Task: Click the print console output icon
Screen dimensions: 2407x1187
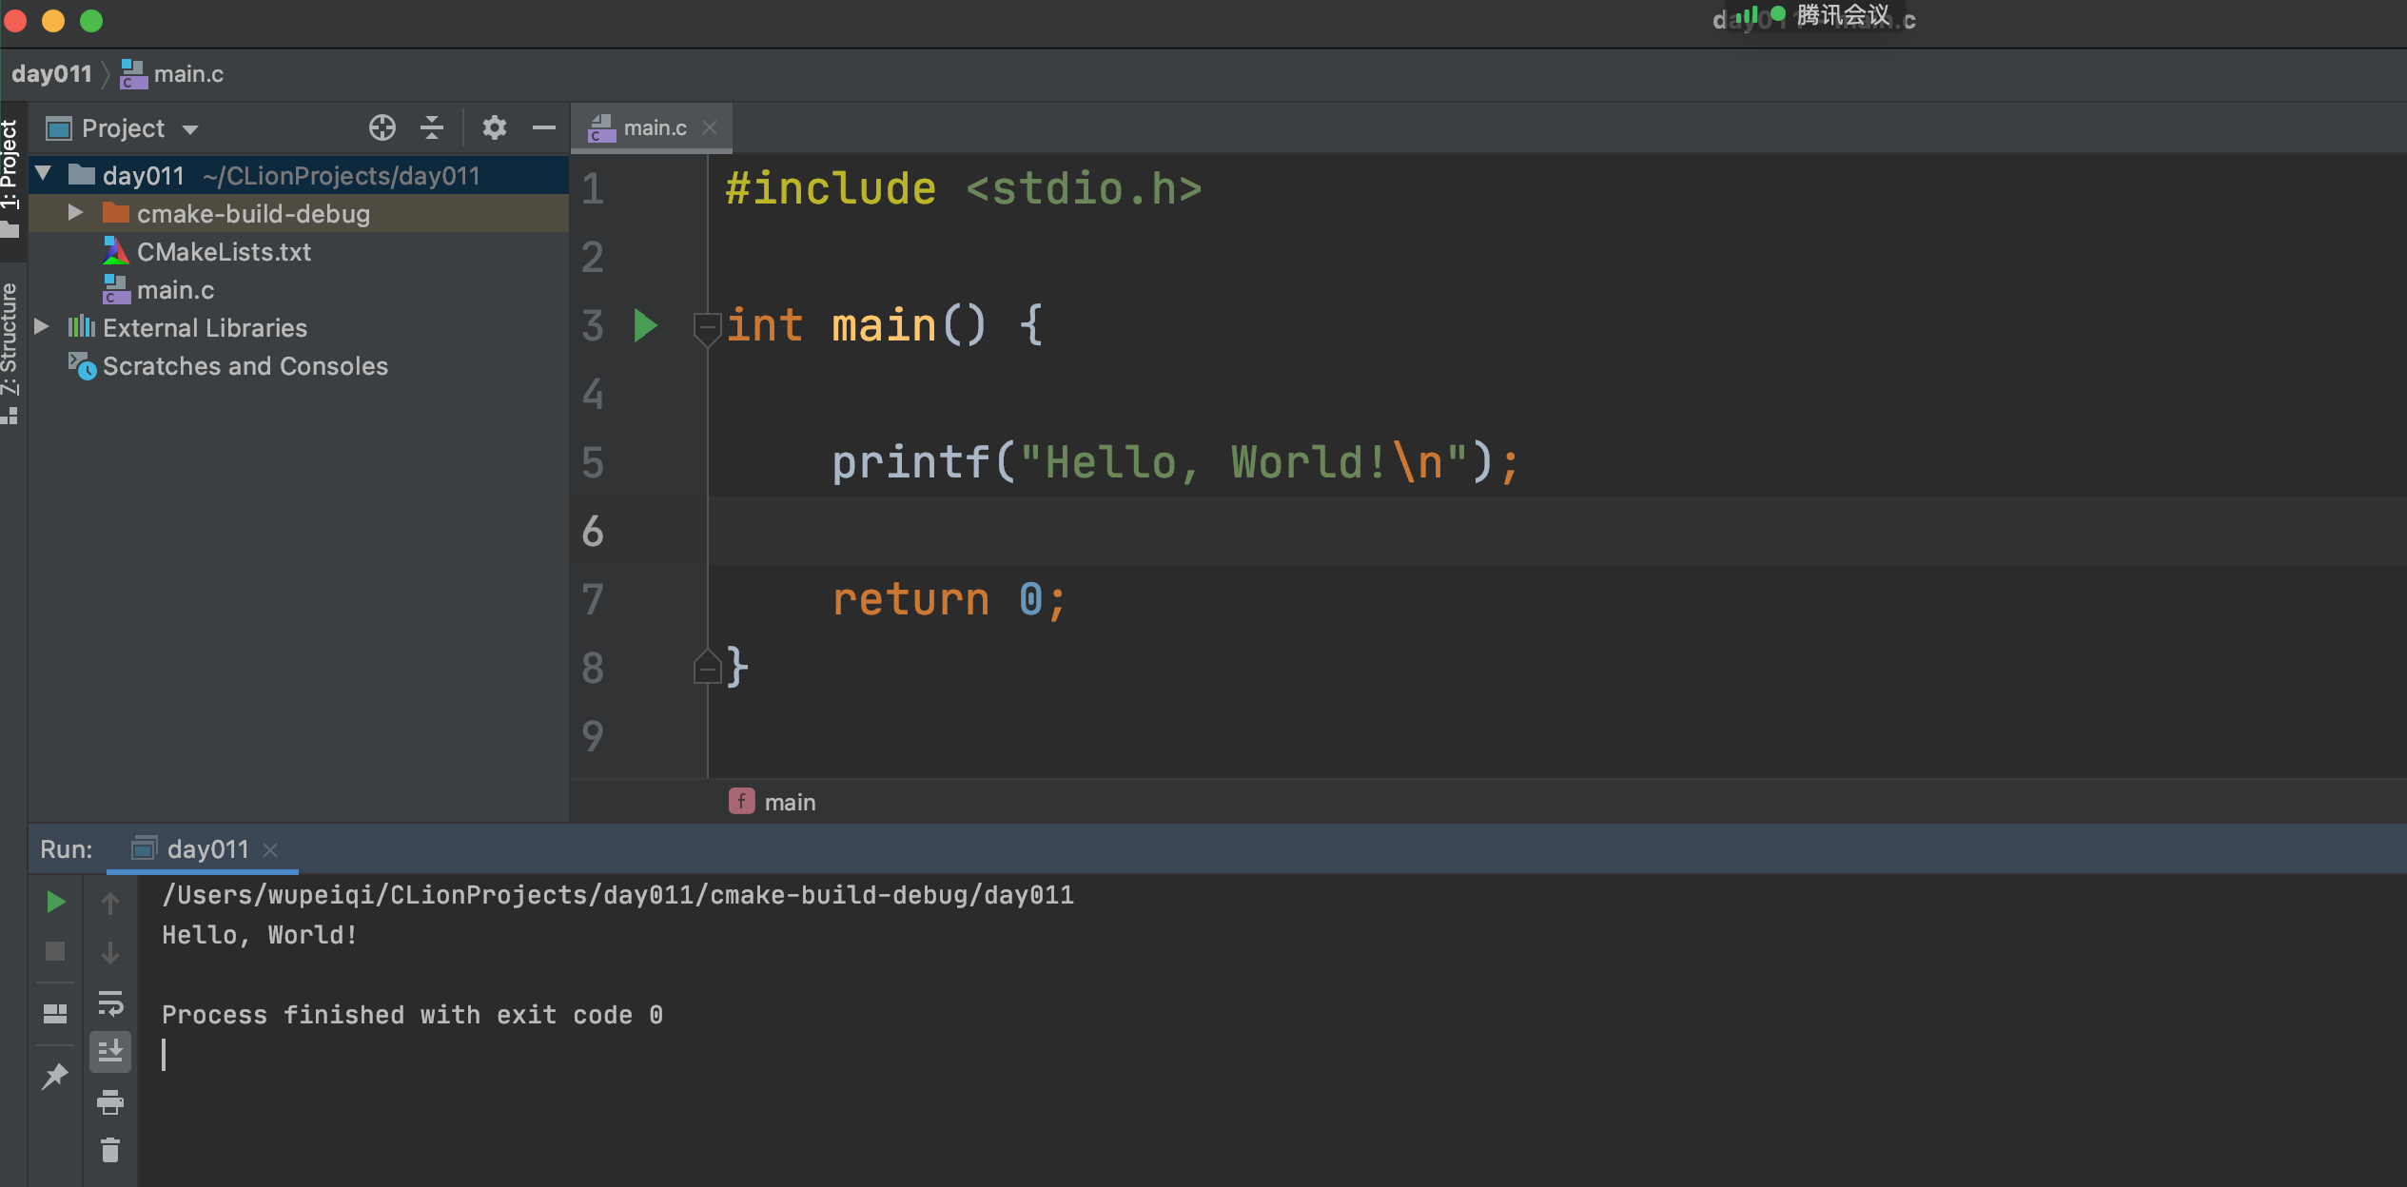Action: coord(110,1101)
